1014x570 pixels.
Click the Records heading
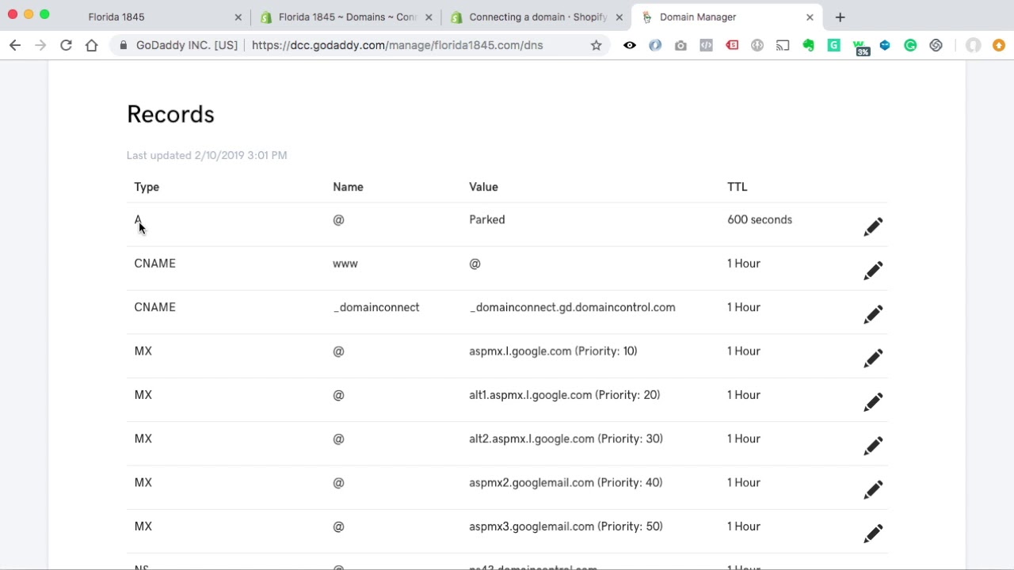[x=170, y=114]
